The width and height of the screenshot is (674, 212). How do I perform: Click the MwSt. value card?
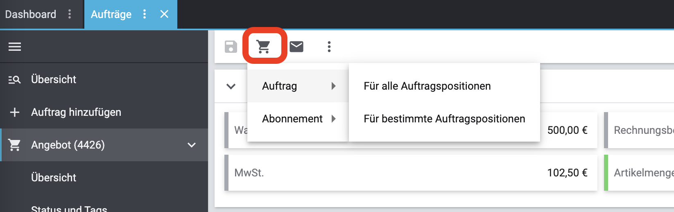pos(411,173)
